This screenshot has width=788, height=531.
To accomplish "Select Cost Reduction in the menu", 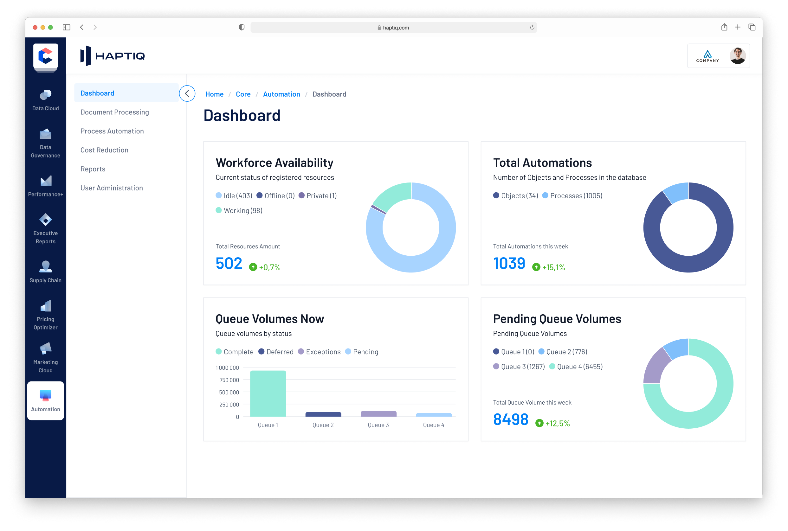I will click(x=104, y=150).
